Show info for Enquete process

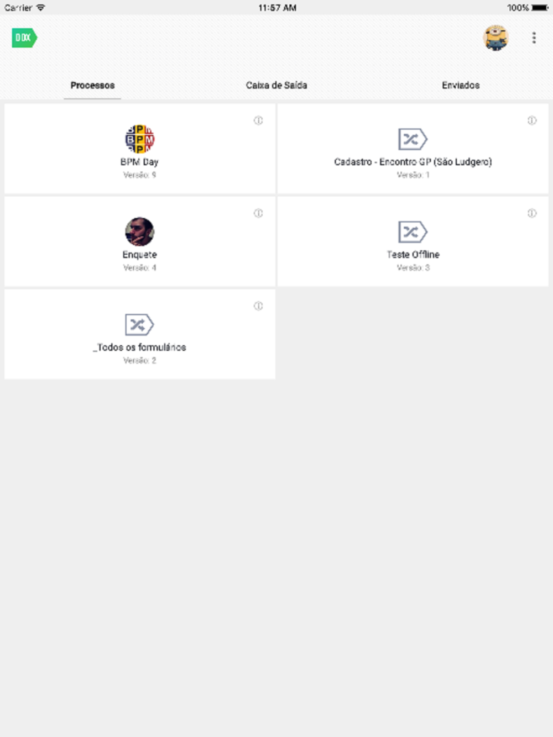click(258, 213)
